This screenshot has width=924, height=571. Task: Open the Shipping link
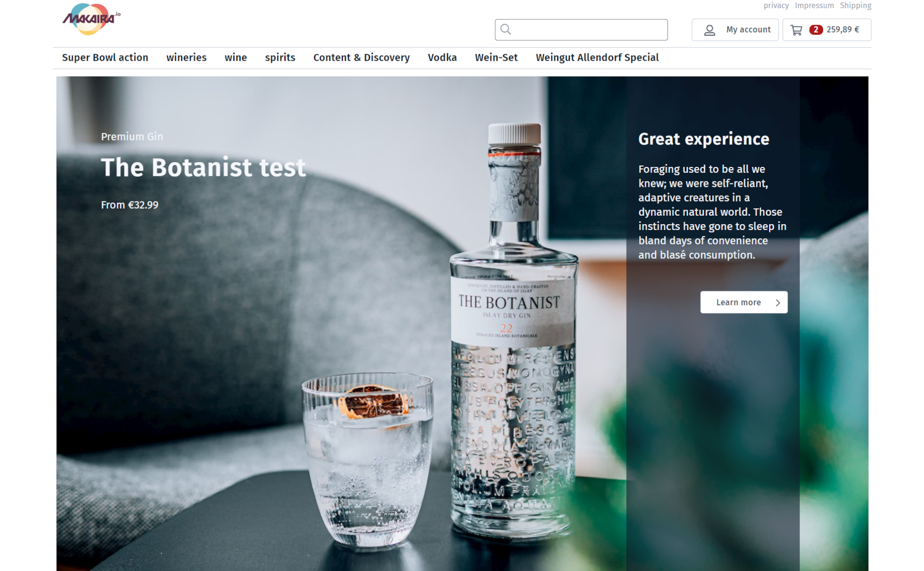pyautogui.click(x=856, y=6)
